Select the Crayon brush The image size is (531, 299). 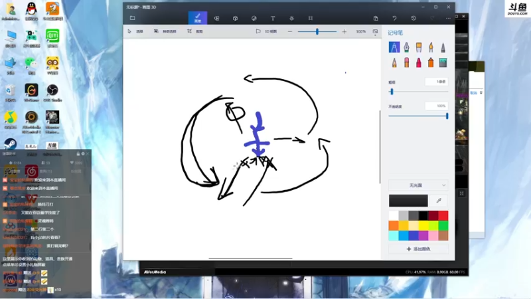coord(419,62)
